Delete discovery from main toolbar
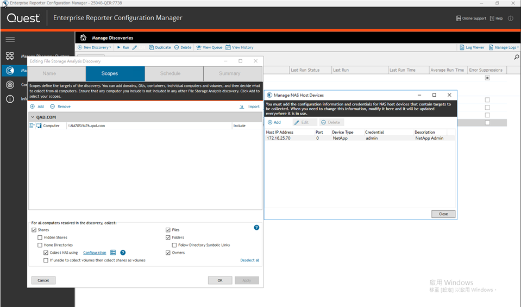Screen dimensions: 521x307 (x=183, y=47)
